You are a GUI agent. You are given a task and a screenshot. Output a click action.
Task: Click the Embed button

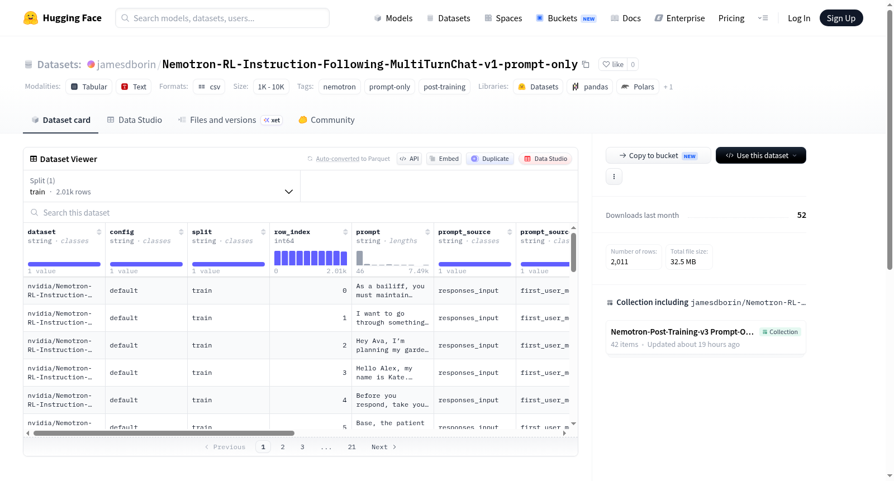point(444,159)
